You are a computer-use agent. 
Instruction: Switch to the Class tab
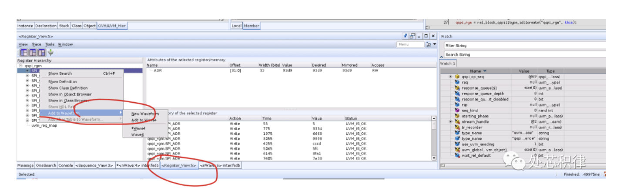click(77, 26)
